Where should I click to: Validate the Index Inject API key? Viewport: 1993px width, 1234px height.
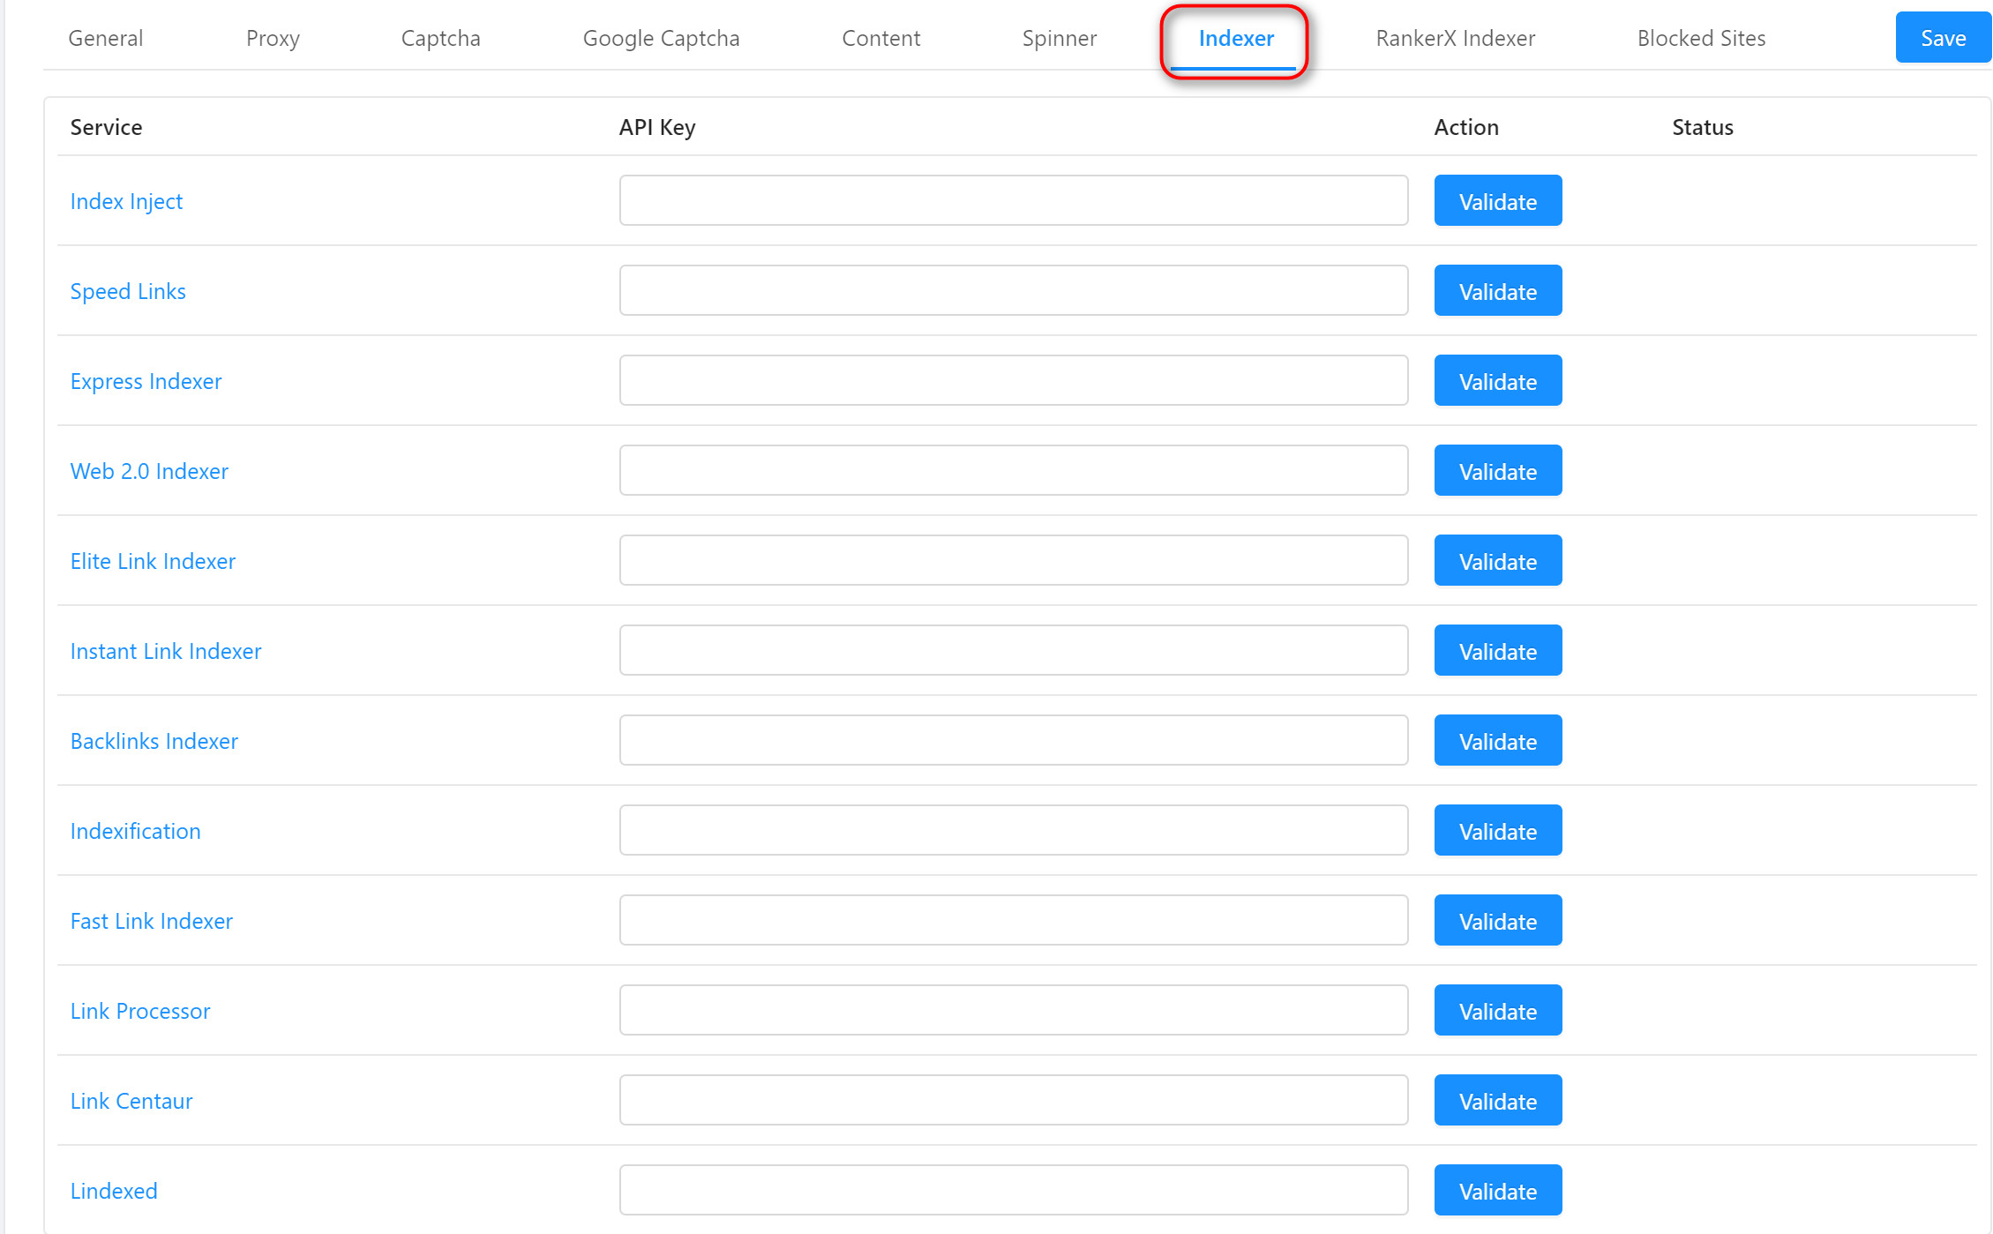pos(1497,200)
